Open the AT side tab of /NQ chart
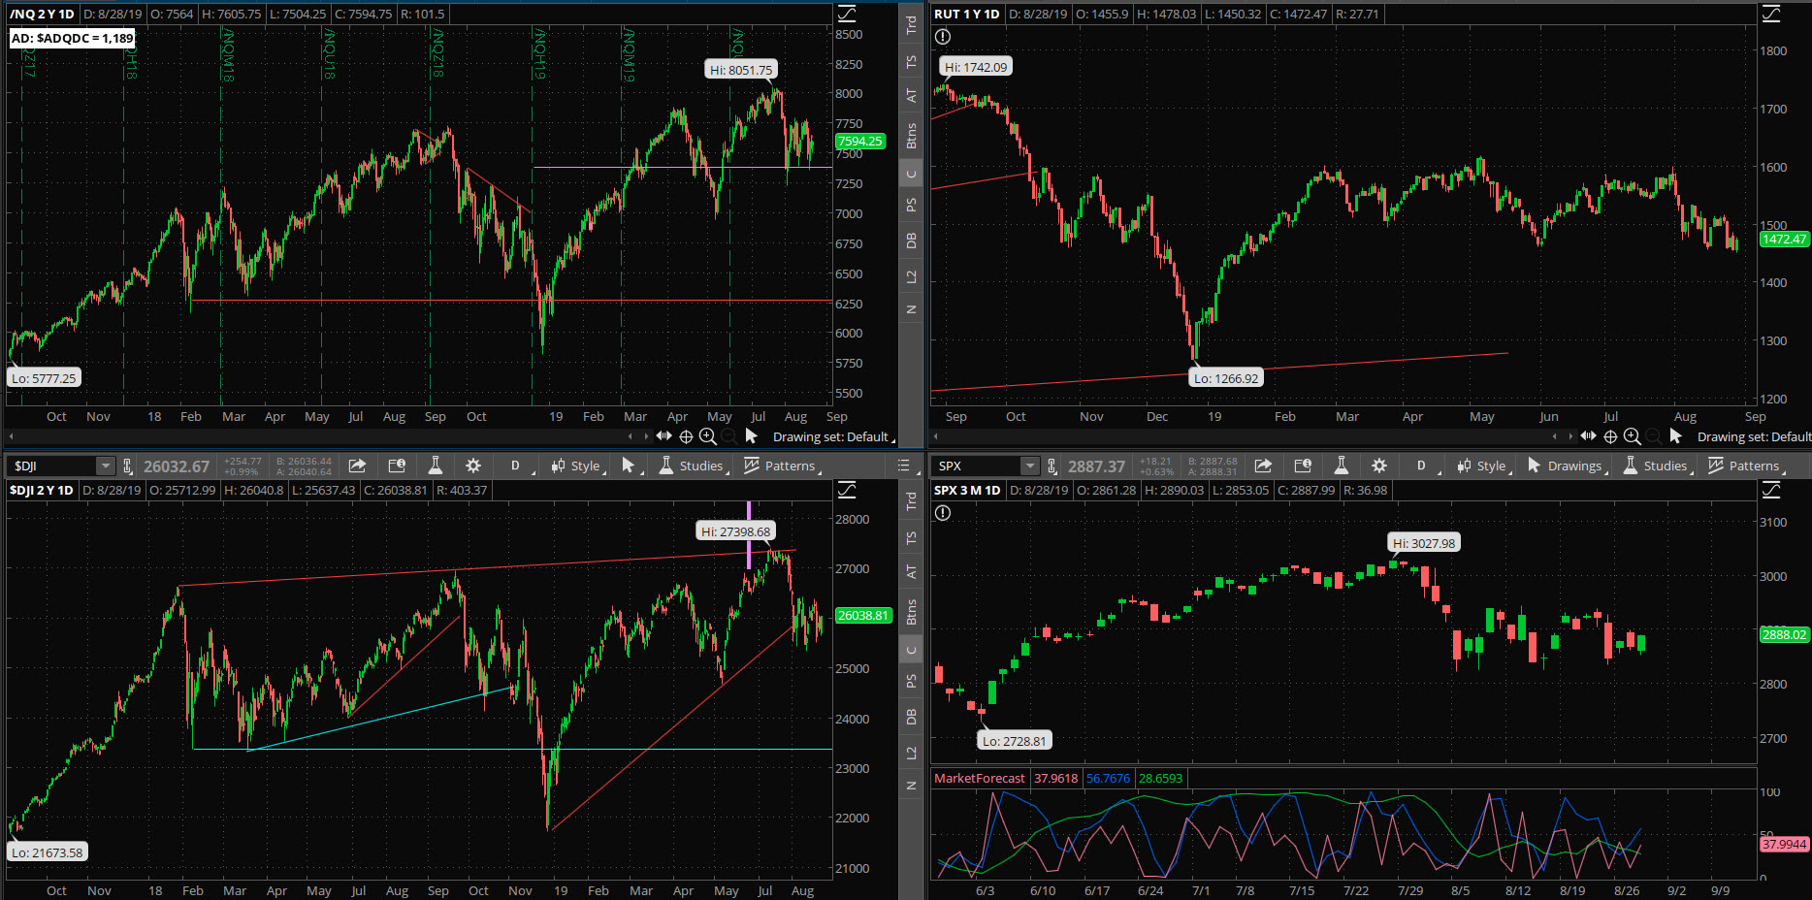Viewport: 1812px width, 900px height. tap(911, 96)
